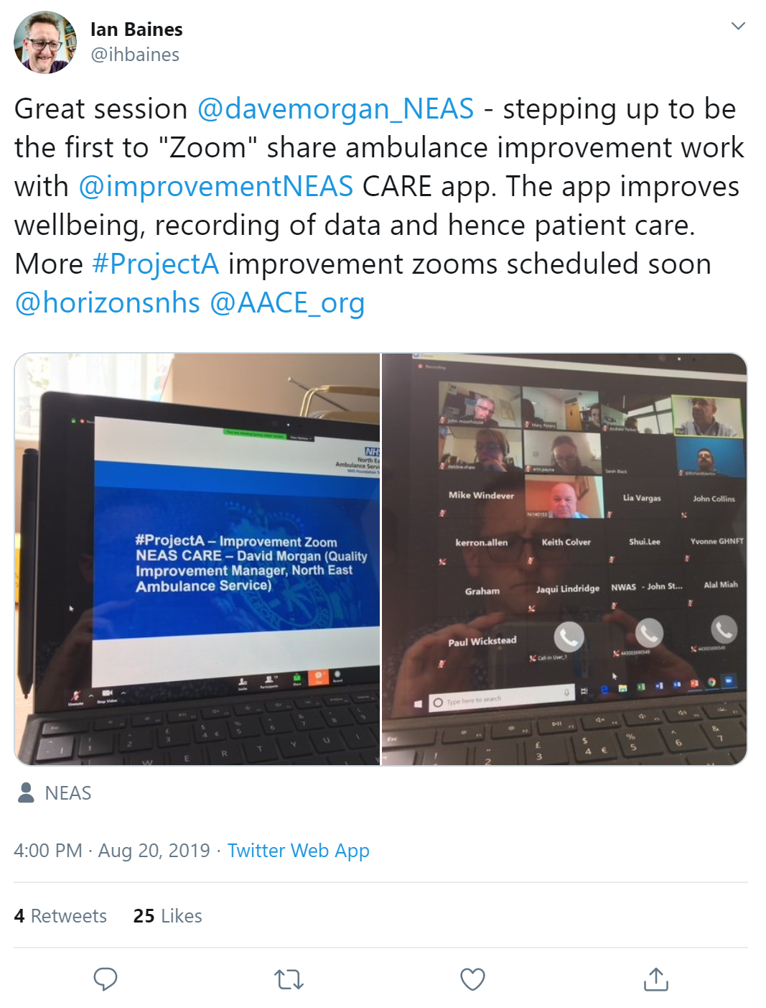View the 25 Likes list
Viewport: 766px width, 1008px height.
(x=167, y=916)
